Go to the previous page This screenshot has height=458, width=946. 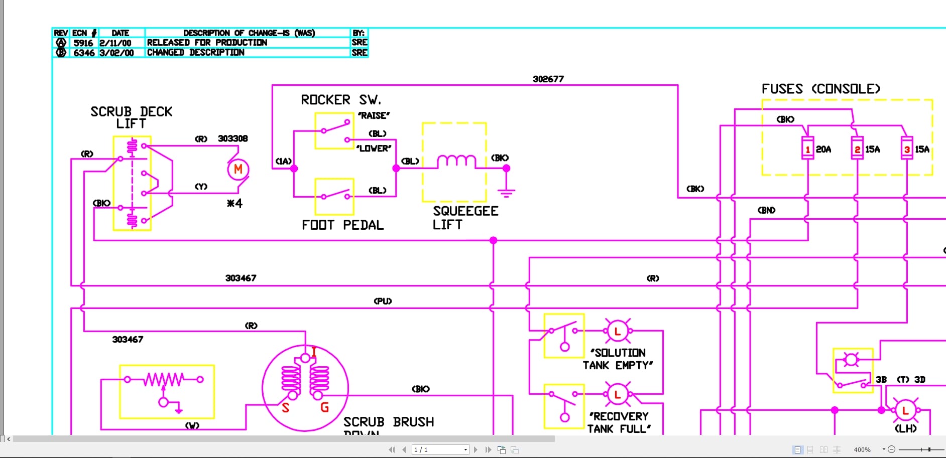click(x=404, y=449)
